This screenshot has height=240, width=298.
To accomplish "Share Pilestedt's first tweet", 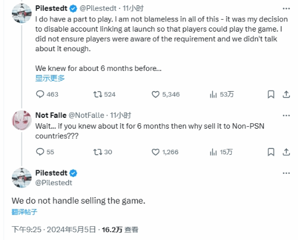I will (286, 94).
